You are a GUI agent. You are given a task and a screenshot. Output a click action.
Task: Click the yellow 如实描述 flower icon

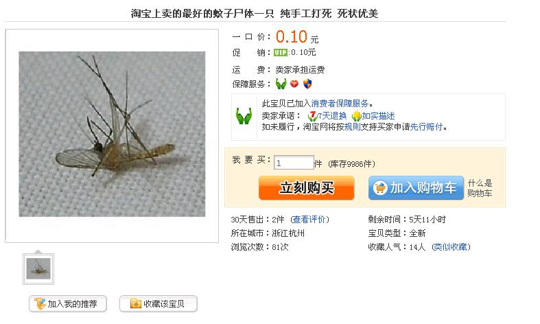[356, 115]
